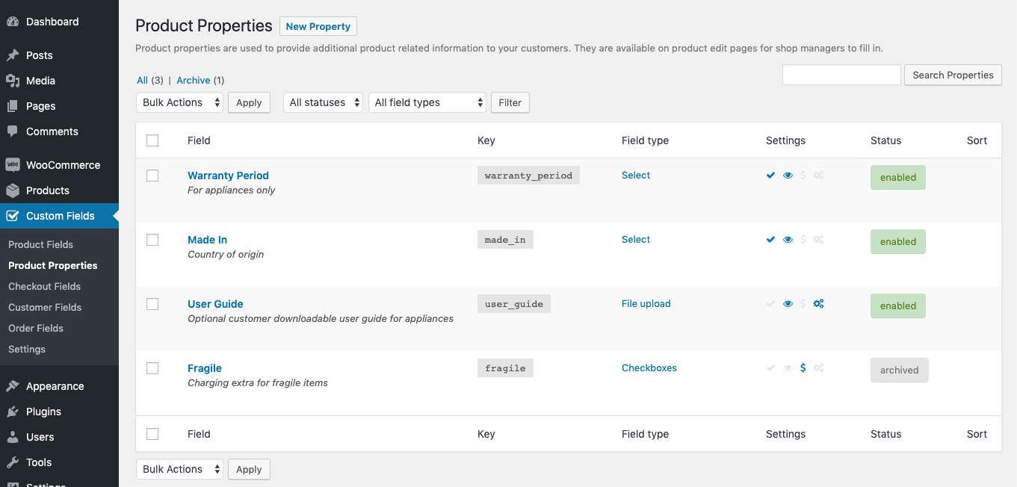
Task: Open the top Bulk Actions dropdown
Action: 179,102
